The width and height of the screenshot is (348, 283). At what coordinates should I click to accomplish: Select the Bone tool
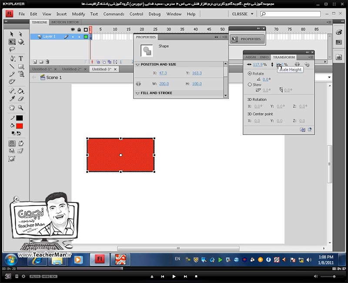pyautogui.click(x=12, y=91)
